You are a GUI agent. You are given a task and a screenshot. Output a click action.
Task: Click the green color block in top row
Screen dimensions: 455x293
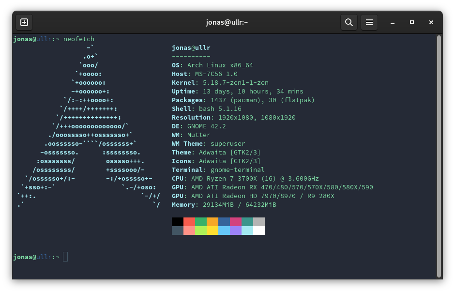point(201,222)
